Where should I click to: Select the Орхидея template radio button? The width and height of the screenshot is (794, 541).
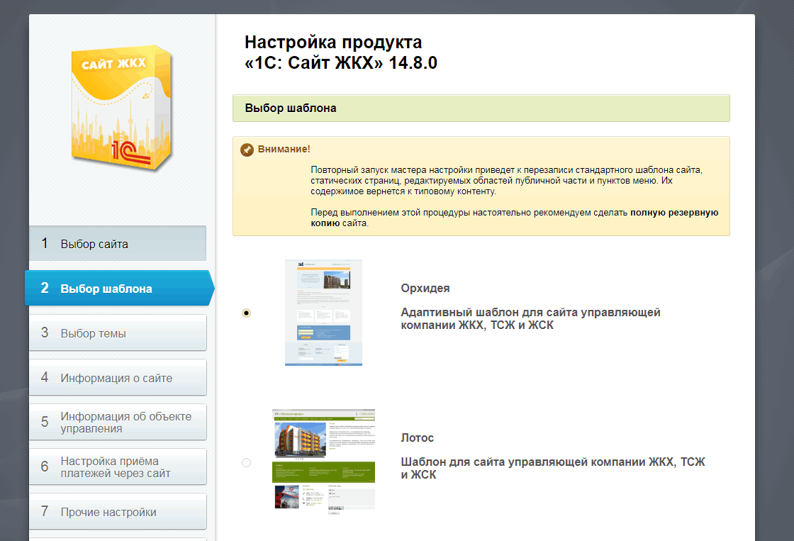point(246,313)
